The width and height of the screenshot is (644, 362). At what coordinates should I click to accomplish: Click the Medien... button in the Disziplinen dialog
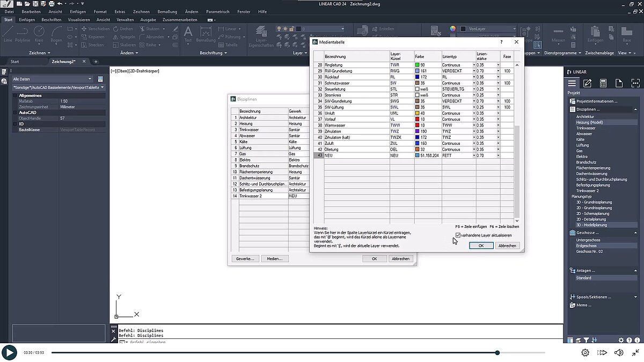click(274, 258)
